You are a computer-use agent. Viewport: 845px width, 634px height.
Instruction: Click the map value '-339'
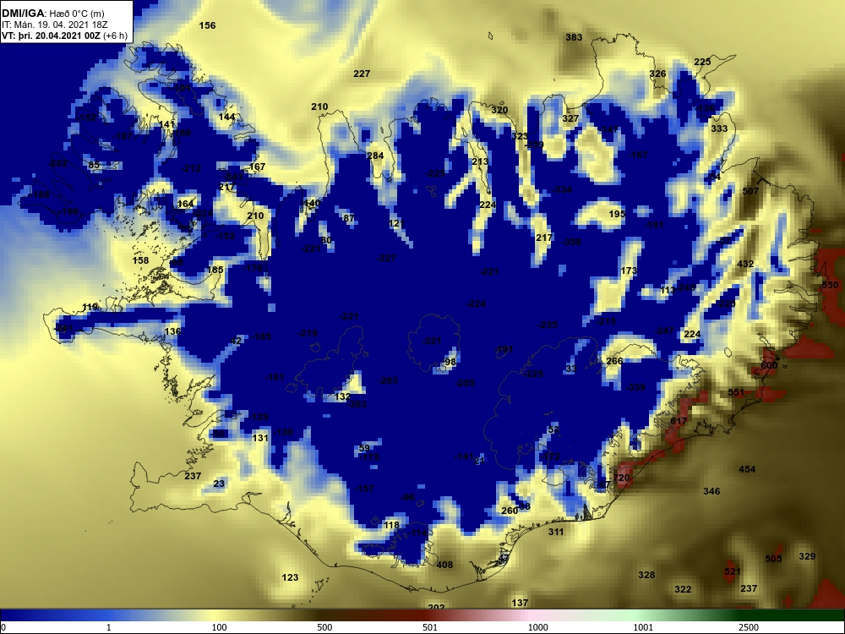[635, 387]
